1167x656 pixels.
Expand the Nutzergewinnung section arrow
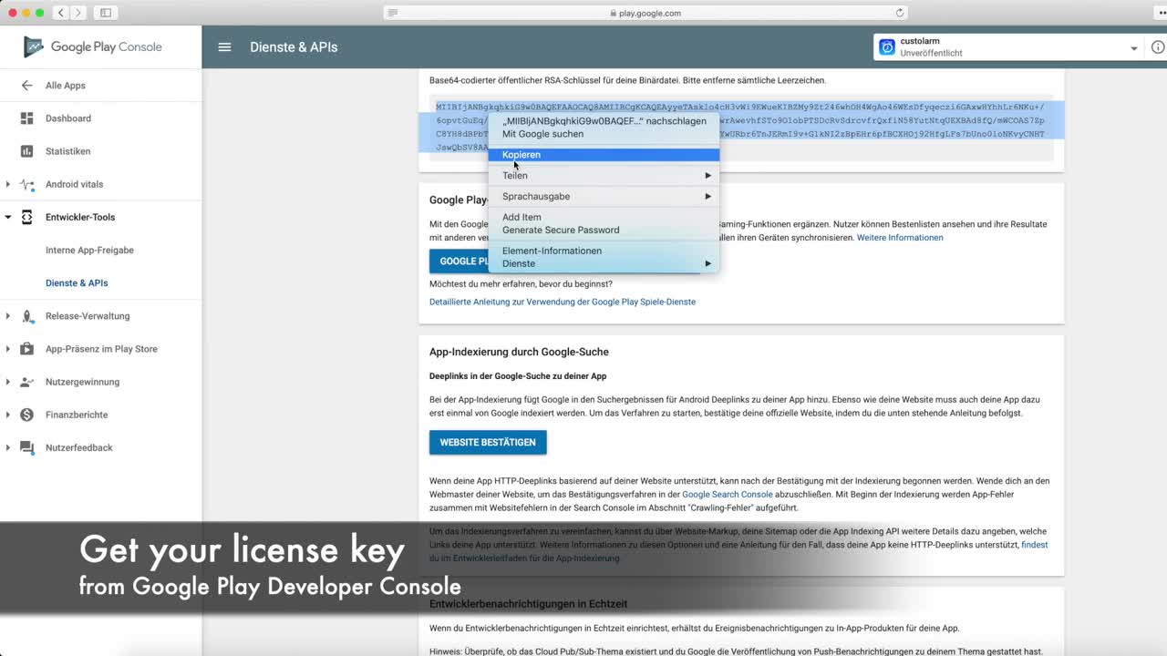pyautogui.click(x=8, y=382)
